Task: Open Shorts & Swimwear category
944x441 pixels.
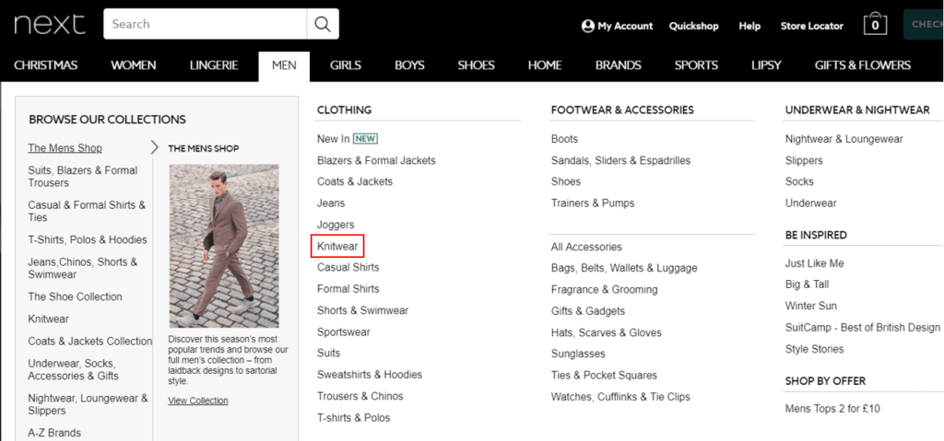Action: [362, 310]
